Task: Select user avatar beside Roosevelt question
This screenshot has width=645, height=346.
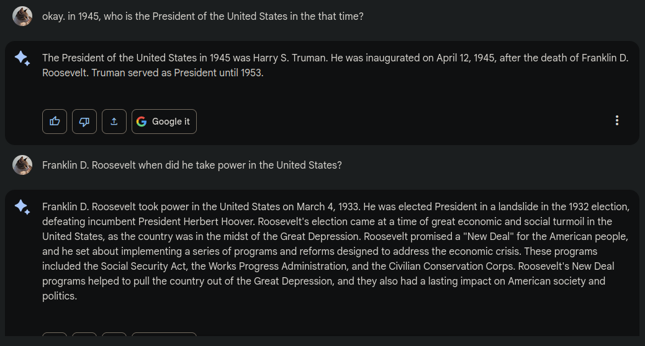Action: click(x=22, y=165)
